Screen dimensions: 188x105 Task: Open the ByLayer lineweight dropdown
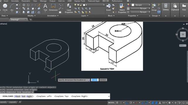(150, 8)
